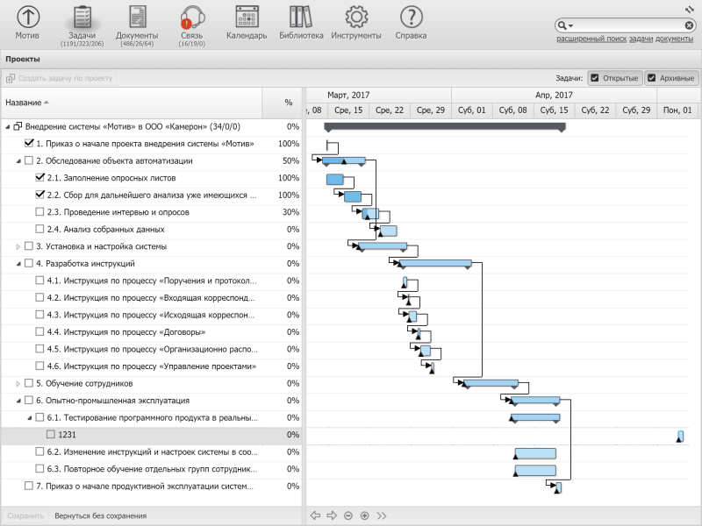This screenshot has height=526, width=702.
Task: Toggle the Архивные tasks filter
Action: [652, 78]
